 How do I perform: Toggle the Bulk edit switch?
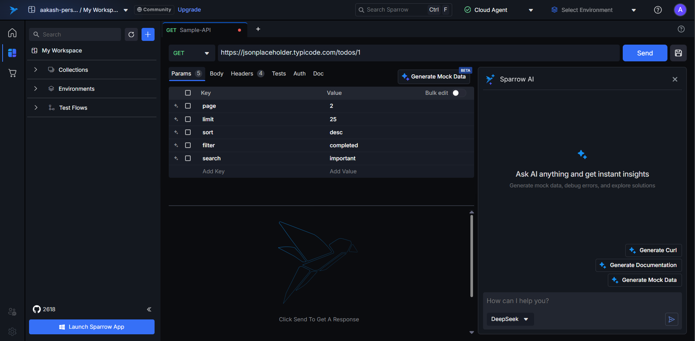click(459, 93)
